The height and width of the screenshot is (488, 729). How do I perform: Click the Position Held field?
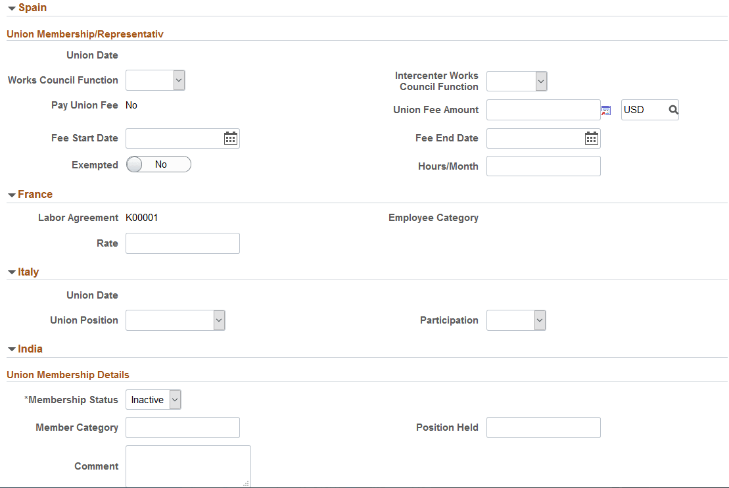[x=544, y=427]
